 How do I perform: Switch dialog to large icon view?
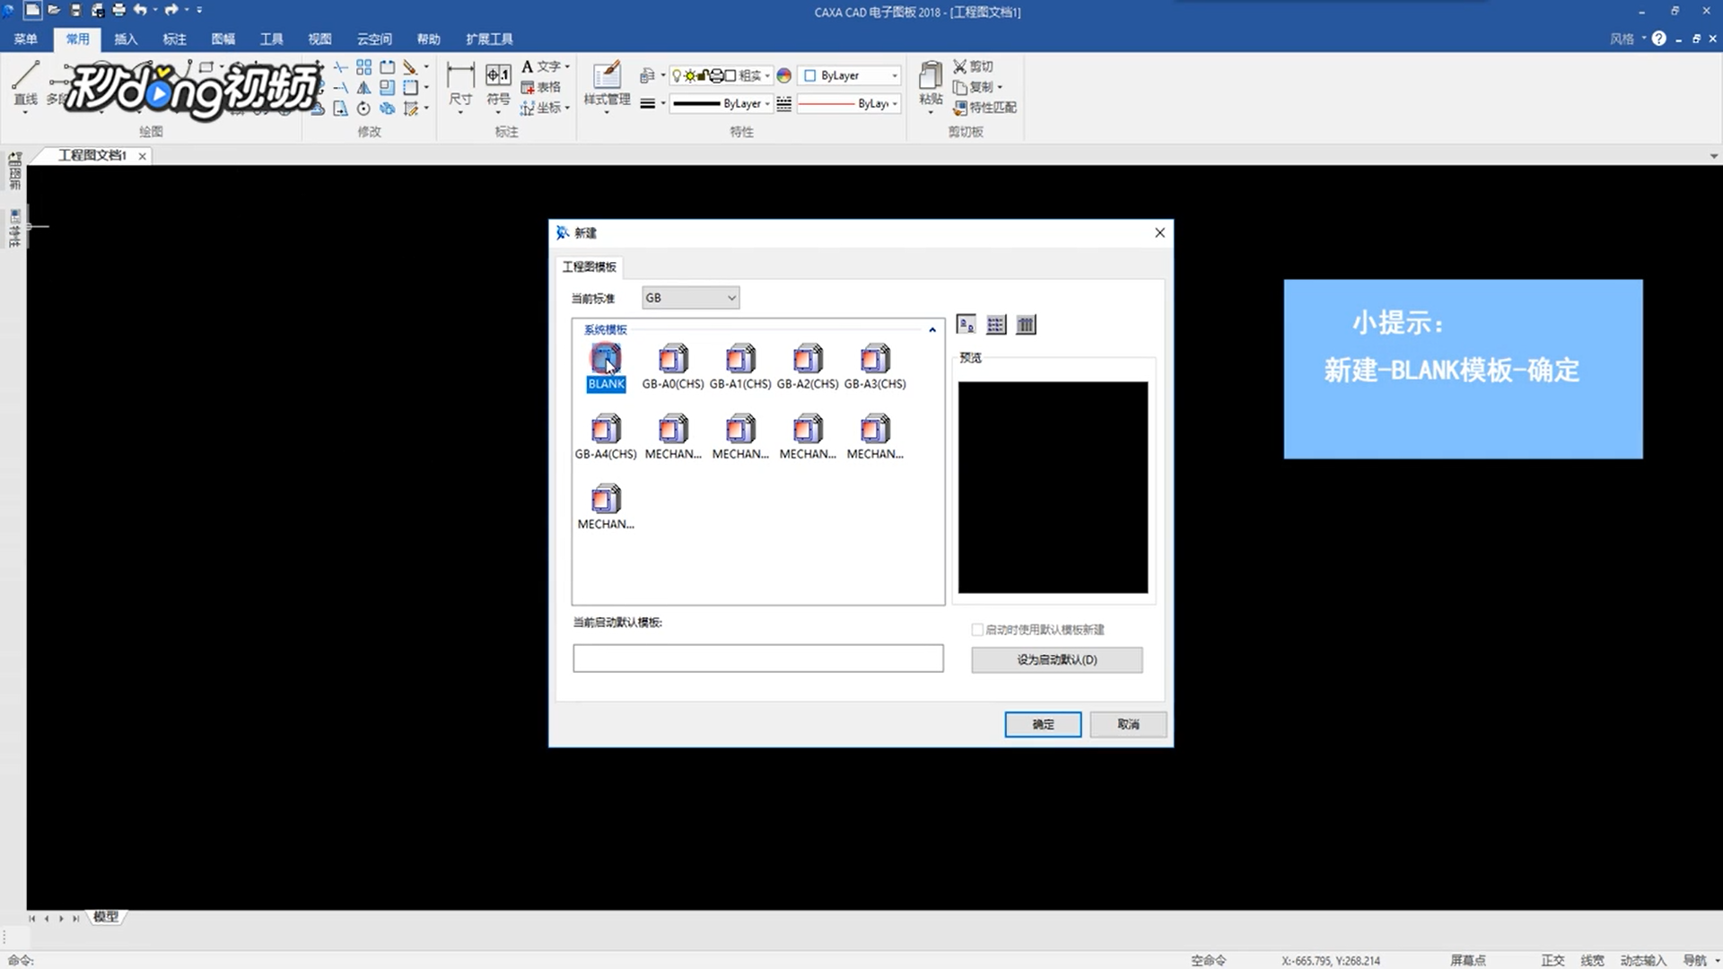(966, 325)
